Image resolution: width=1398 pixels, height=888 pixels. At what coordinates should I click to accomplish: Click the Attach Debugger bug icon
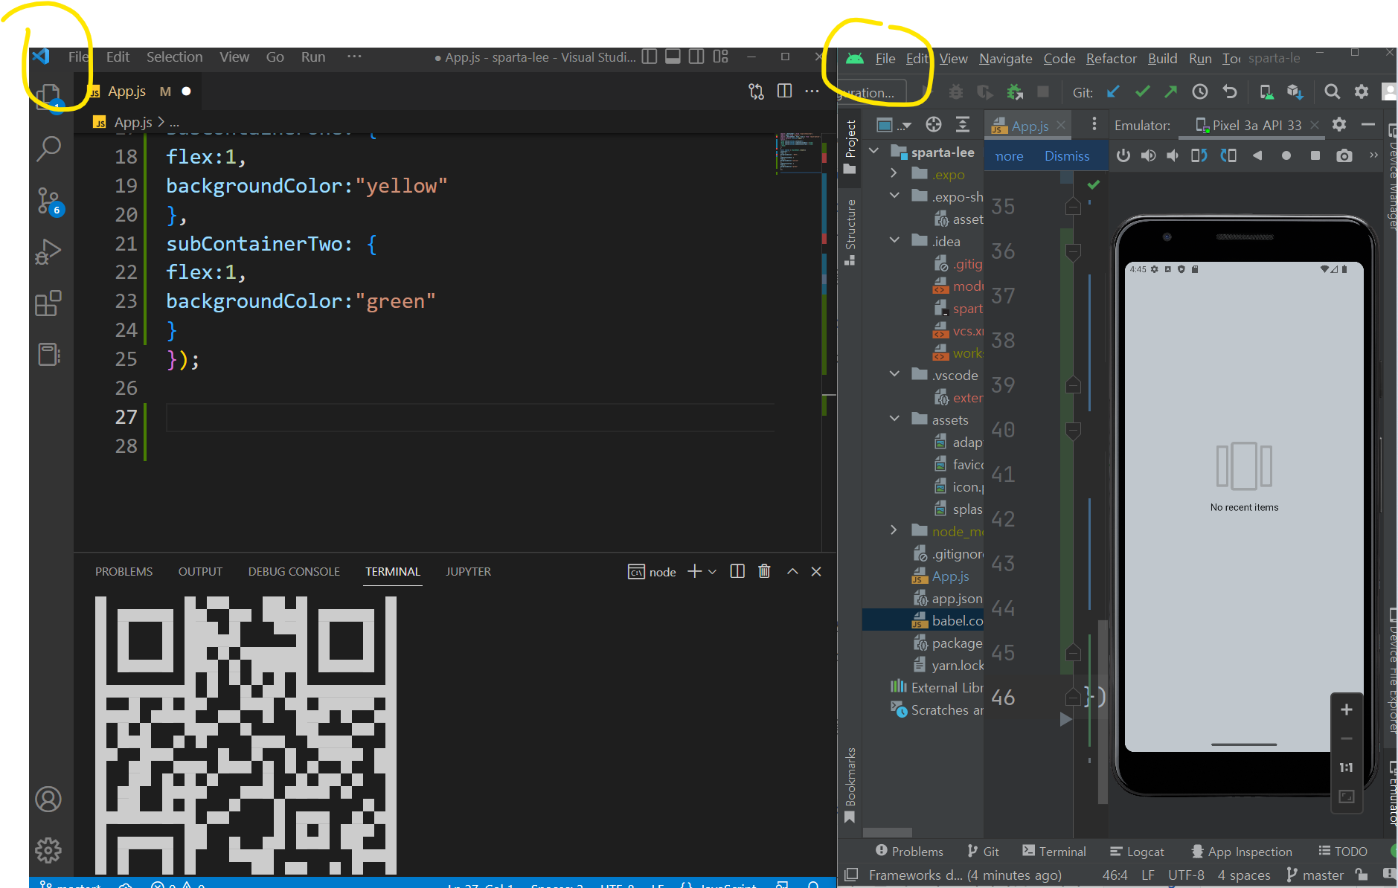point(1014,91)
